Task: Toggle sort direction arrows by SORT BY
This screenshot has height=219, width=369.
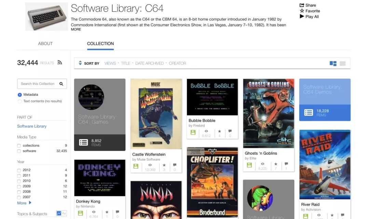Action: tap(80, 63)
